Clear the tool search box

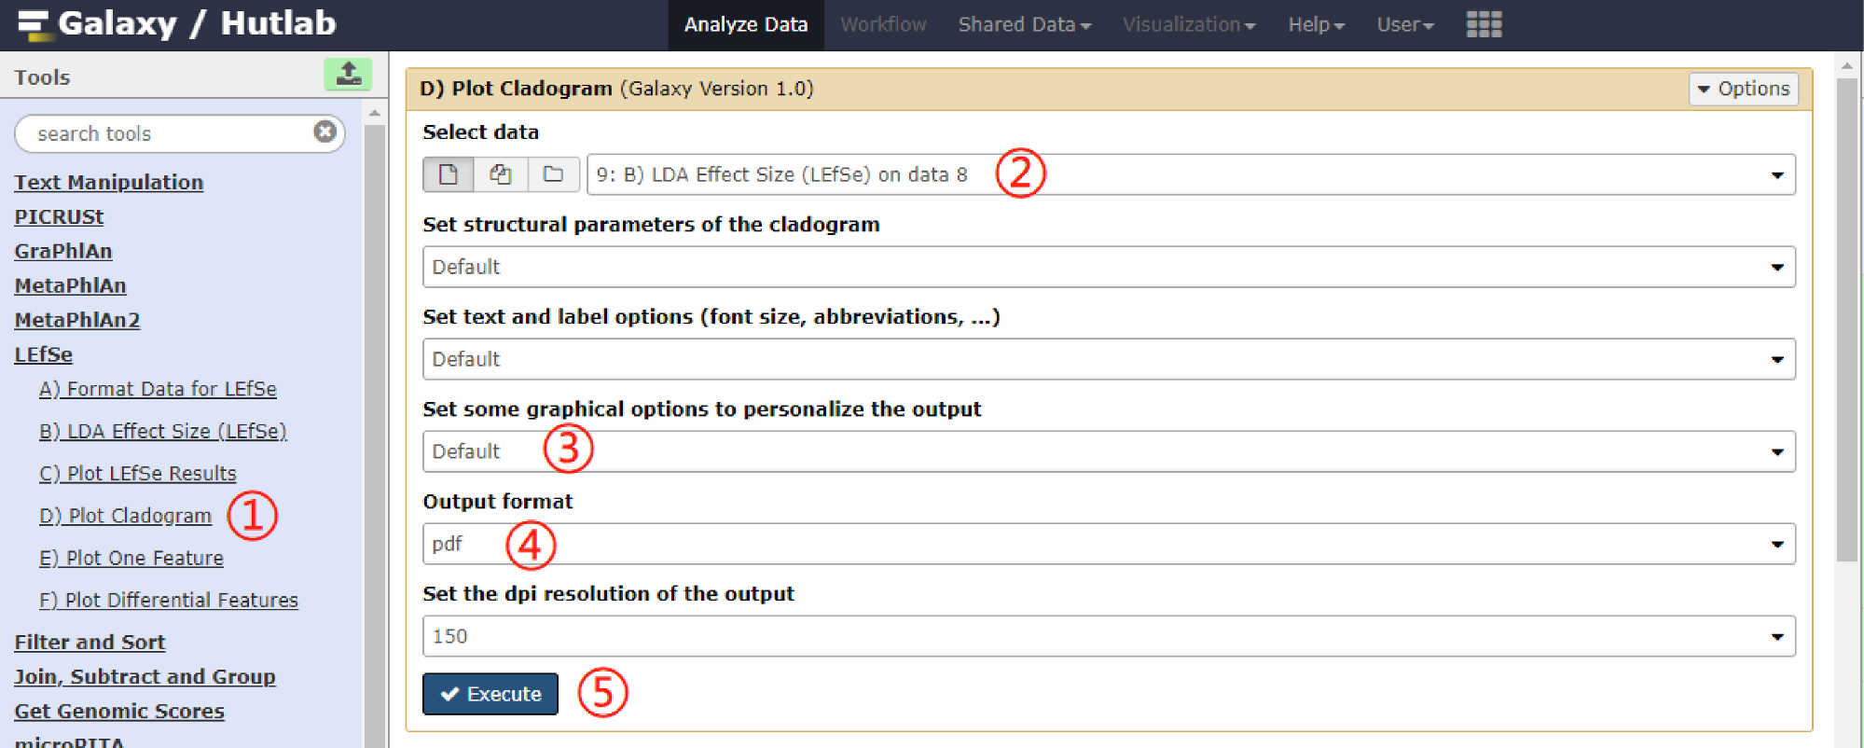[x=324, y=132]
